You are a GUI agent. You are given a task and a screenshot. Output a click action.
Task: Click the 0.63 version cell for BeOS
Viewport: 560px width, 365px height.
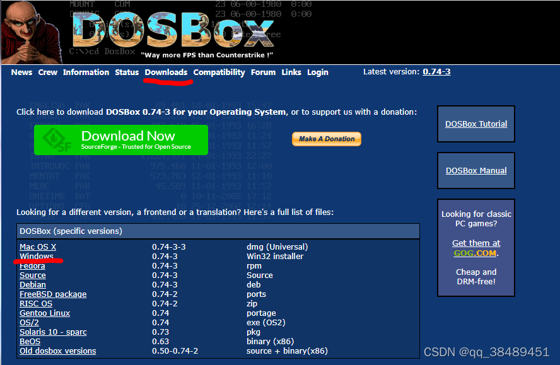point(160,342)
